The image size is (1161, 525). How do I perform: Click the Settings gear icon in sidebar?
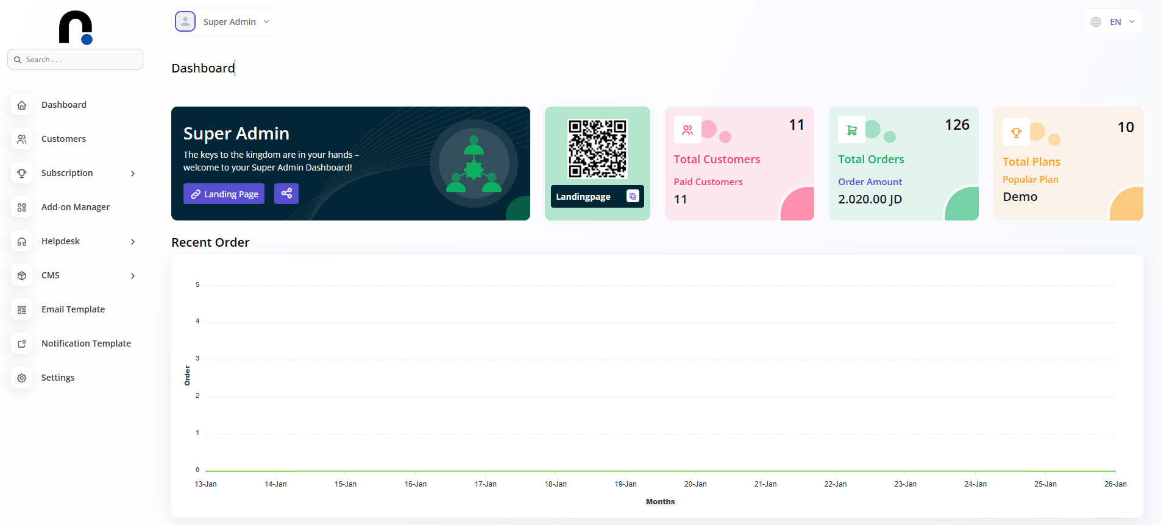click(22, 378)
